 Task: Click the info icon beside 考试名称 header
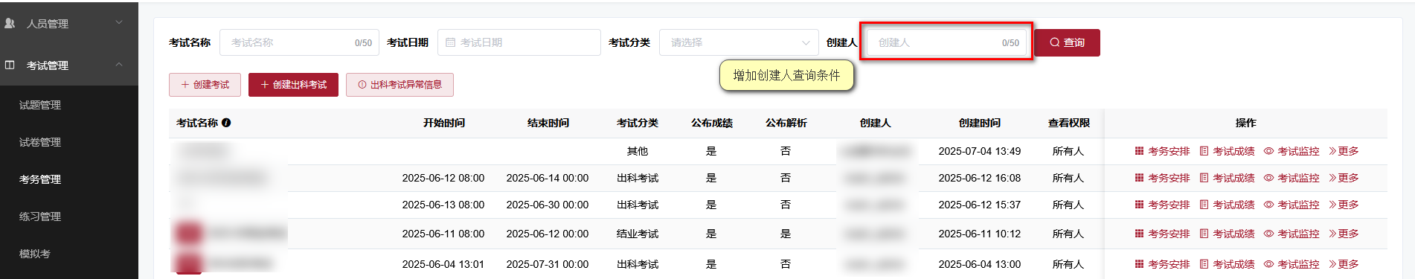[x=226, y=123]
